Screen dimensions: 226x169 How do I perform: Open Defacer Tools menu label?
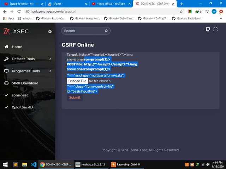click(23, 59)
